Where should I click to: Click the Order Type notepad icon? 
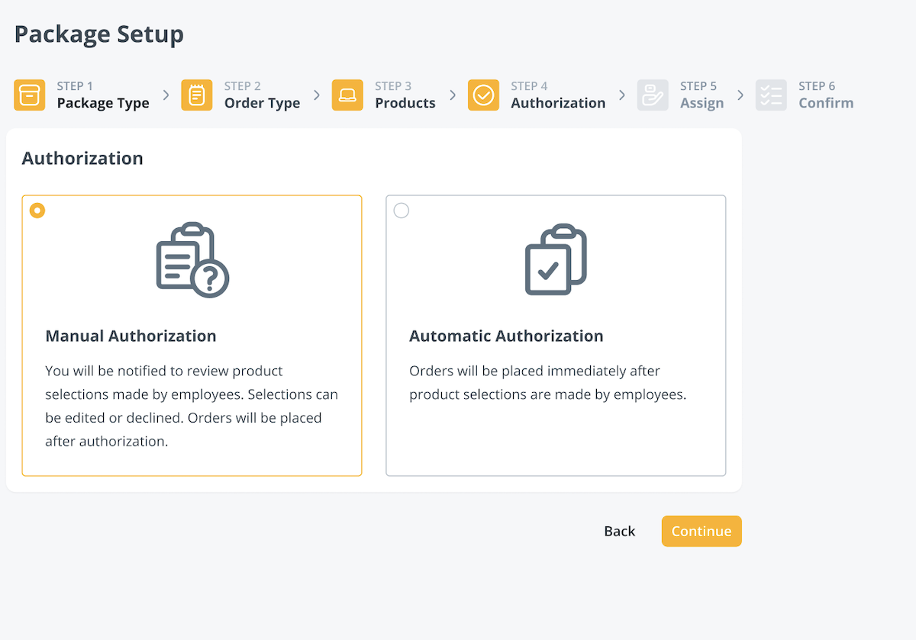pyautogui.click(x=197, y=95)
